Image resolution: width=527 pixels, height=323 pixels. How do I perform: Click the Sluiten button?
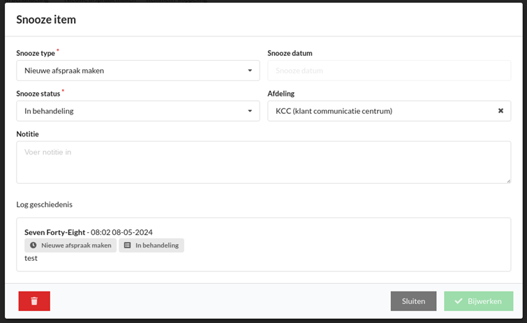413,301
